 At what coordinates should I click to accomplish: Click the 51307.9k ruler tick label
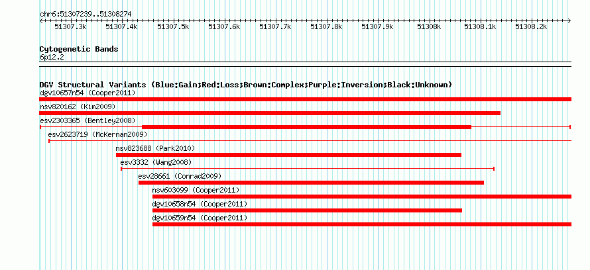pyautogui.click(x=377, y=26)
